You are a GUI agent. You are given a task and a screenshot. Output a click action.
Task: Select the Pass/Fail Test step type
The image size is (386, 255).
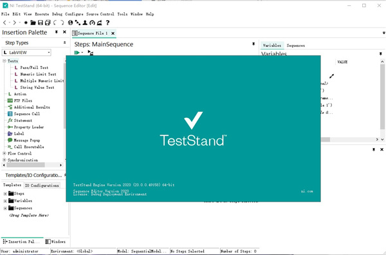click(34, 68)
